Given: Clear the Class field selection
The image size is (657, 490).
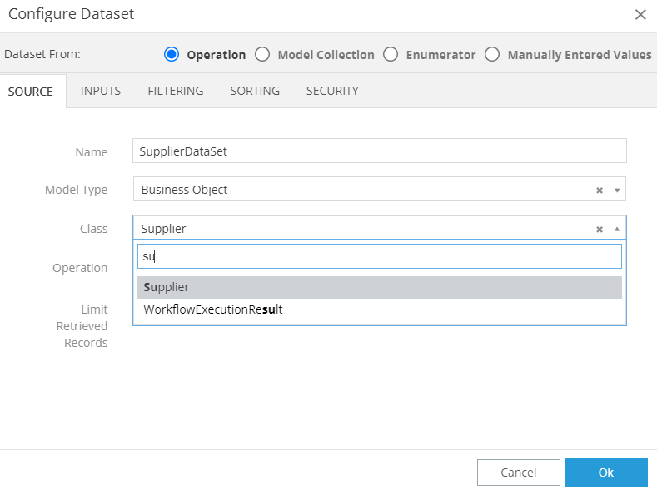Looking at the screenshot, I should (599, 229).
